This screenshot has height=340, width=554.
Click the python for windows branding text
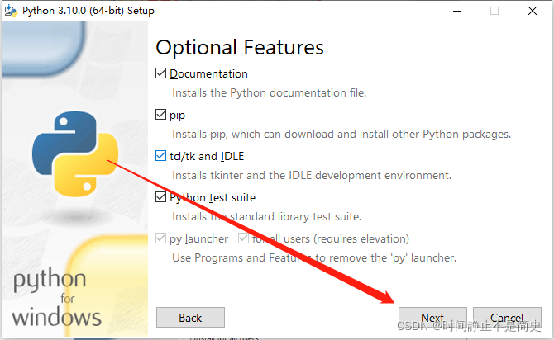tap(56, 298)
